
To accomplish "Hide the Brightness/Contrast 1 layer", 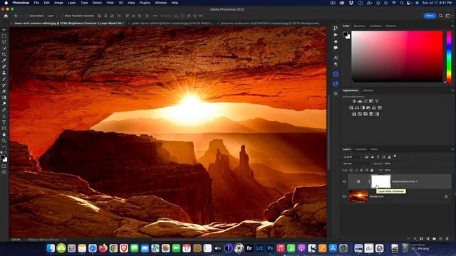I will point(344,182).
